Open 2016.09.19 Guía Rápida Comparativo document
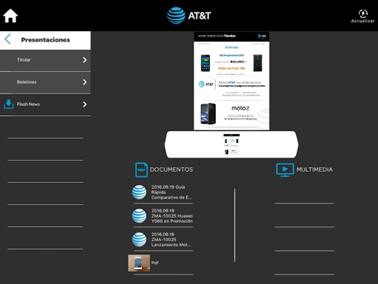 (x=172, y=192)
